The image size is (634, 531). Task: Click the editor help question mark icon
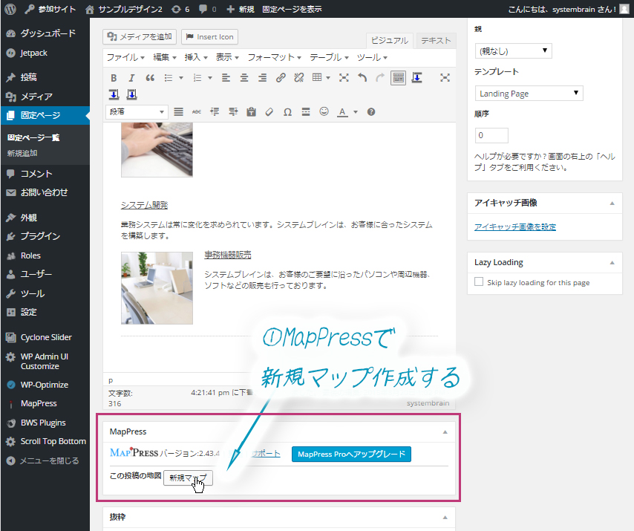coord(371,112)
